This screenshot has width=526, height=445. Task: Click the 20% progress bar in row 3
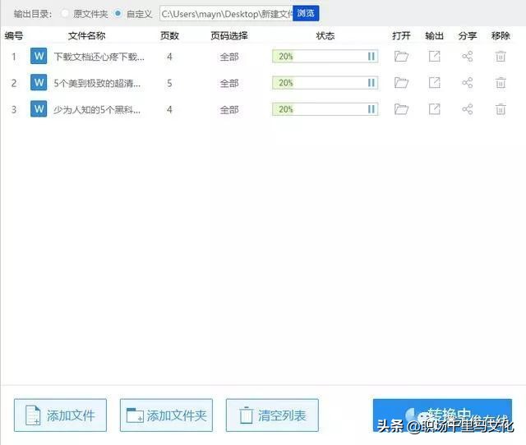[325, 109]
